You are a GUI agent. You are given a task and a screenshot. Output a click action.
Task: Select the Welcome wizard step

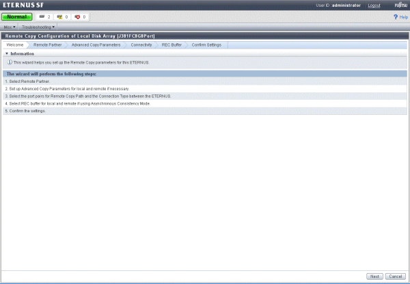tap(15, 45)
